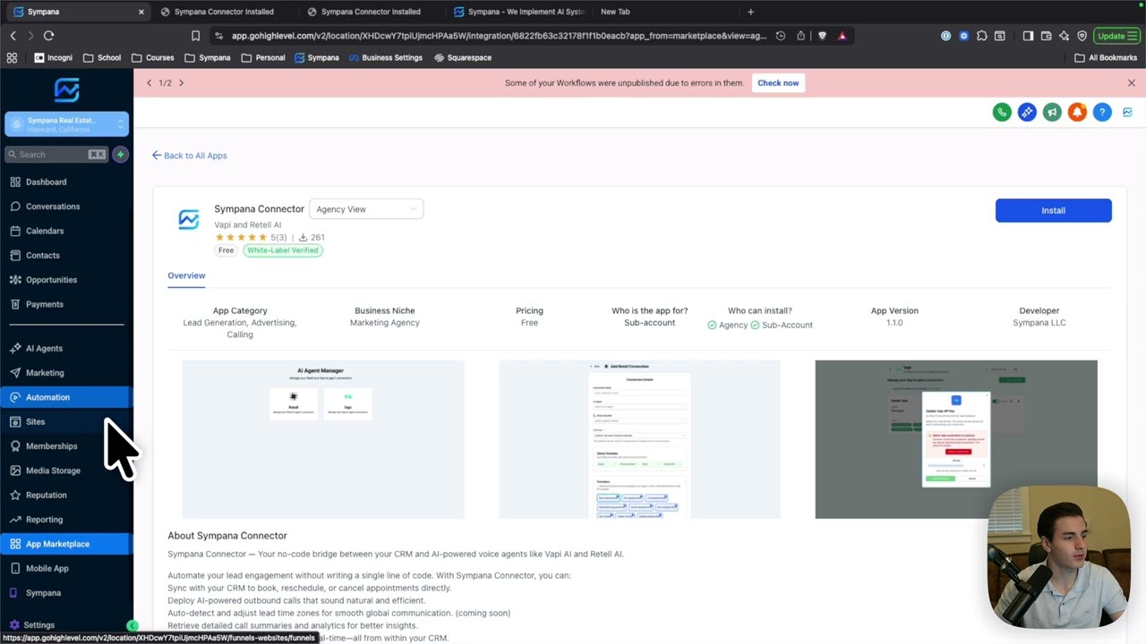Image resolution: width=1146 pixels, height=644 pixels.
Task: Close the active Sympana browser tab
Action: tap(141, 12)
